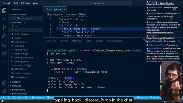Viewport: 183px width, 103px height.
Task: Open Source Control view icon
Action: [4, 27]
